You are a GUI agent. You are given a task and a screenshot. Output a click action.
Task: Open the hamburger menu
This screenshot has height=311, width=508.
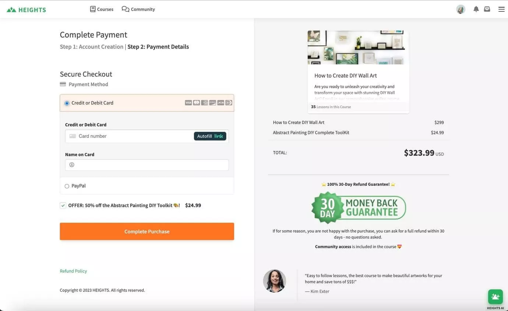click(501, 9)
